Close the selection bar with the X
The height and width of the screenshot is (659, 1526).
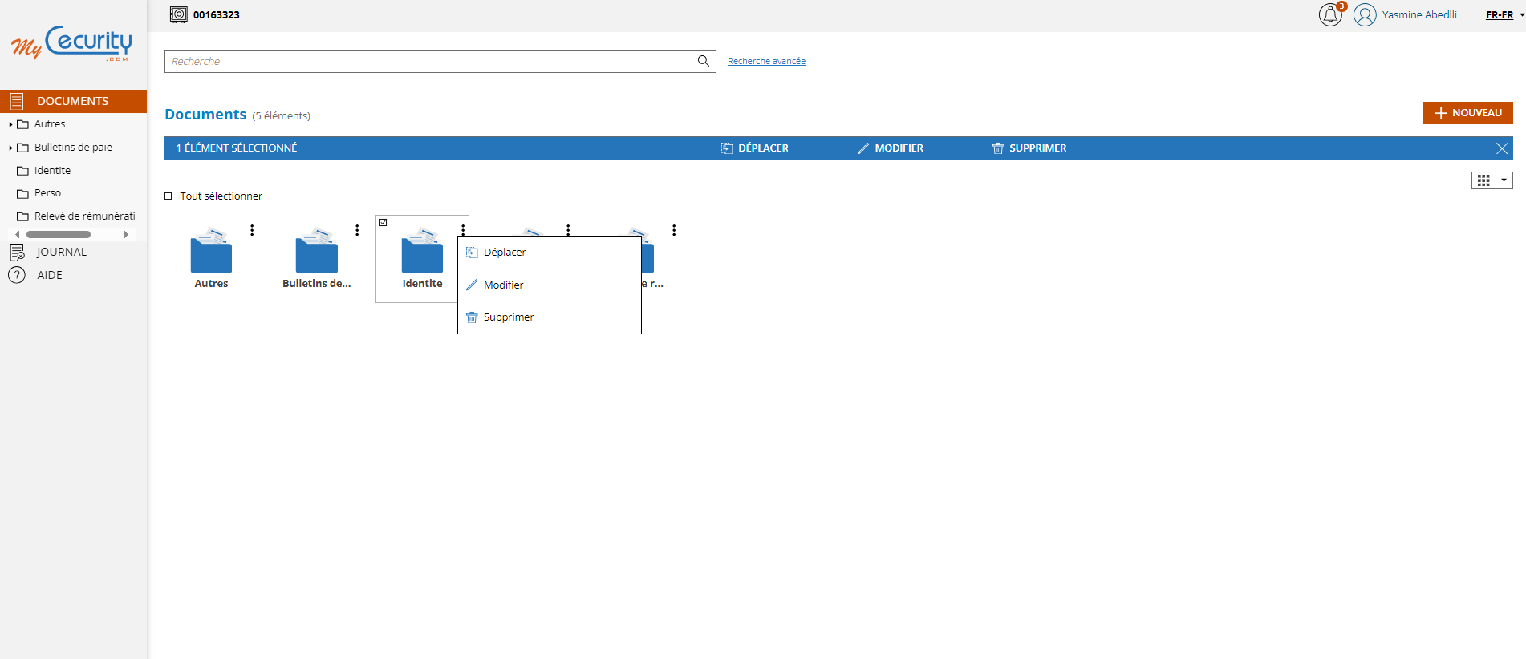click(x=1501, y=148)
